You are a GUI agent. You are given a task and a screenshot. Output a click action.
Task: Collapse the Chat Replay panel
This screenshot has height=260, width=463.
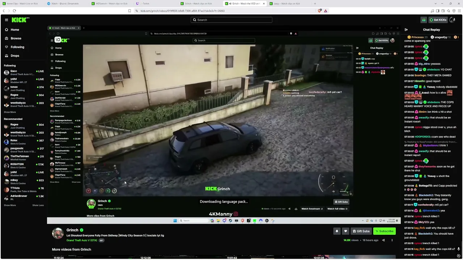point(406,30)
